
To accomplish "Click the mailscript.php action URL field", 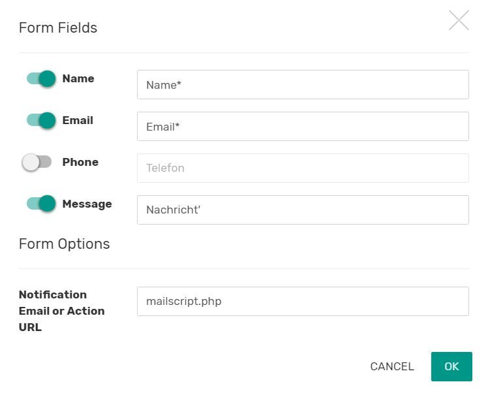I will click(x=303, y=302).
